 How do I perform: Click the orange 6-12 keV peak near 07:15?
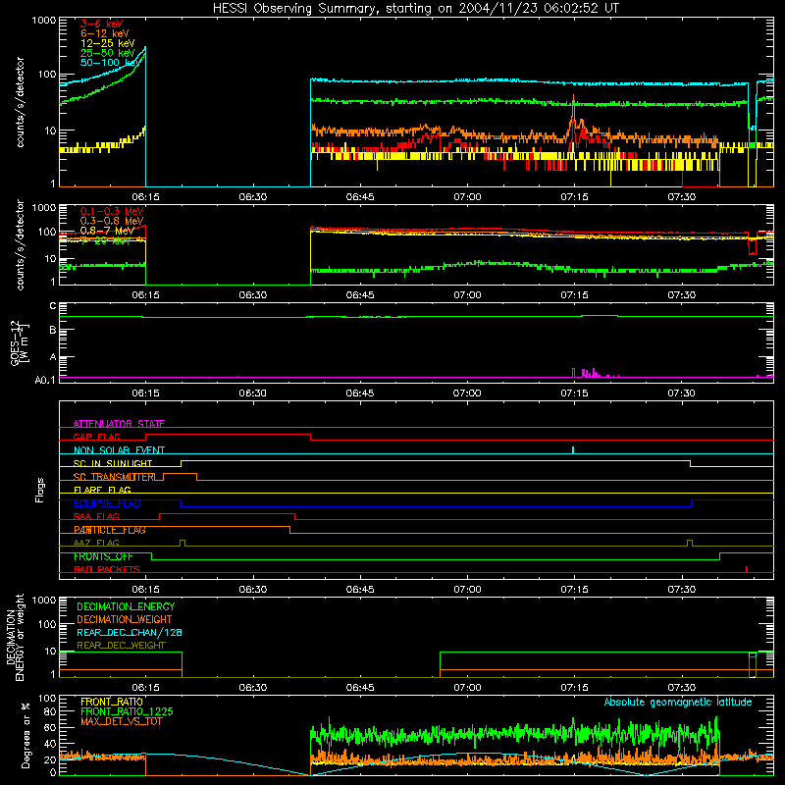[x=573, y=115]
